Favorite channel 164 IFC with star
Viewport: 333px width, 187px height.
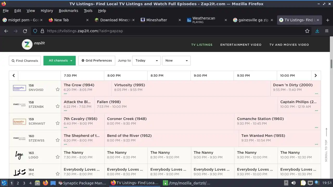pos(57,174)
